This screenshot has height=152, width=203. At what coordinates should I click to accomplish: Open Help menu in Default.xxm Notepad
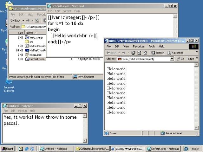77,11
